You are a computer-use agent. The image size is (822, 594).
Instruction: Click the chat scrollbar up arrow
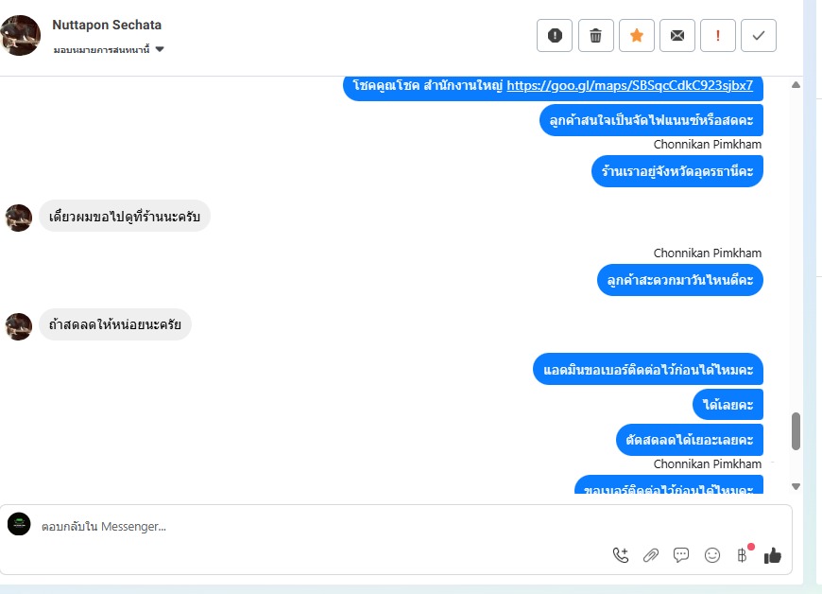[796, 84]
